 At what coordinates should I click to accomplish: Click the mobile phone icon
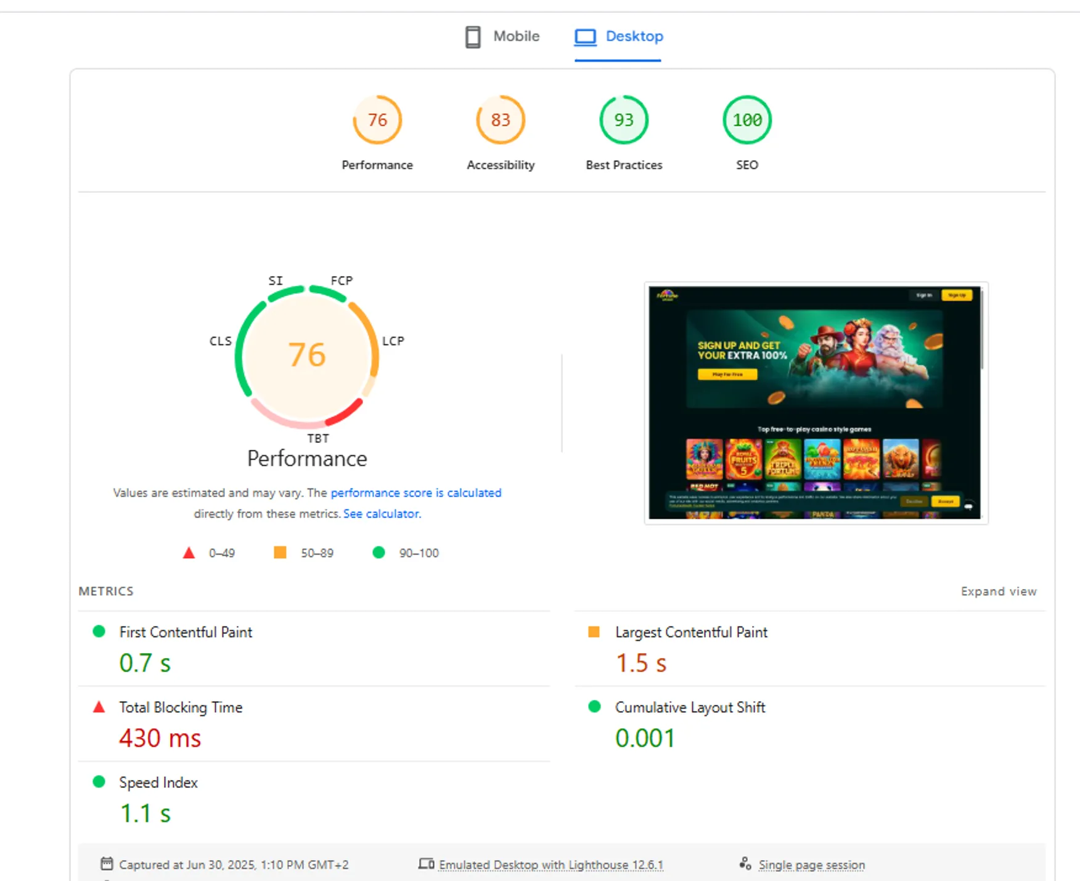[x=473, y=37]
